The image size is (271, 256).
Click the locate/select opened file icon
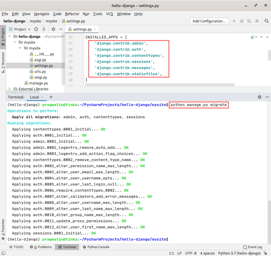(x=36, y=29)
